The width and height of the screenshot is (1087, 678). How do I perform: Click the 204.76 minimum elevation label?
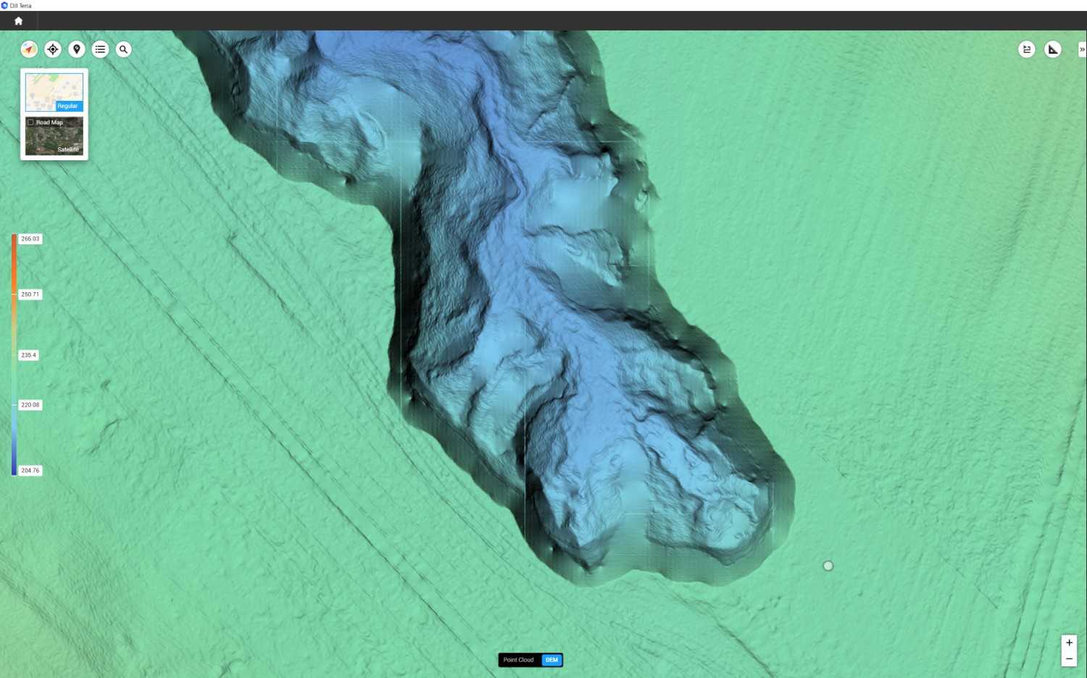coord(30,471)
